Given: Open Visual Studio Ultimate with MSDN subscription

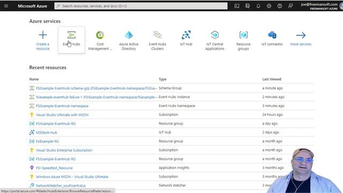Looking at the screenshot, I should [62, 115].
